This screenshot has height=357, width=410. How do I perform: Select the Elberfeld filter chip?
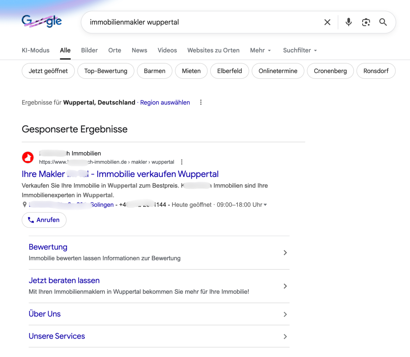pyautogui.click(x=230, y=71)
